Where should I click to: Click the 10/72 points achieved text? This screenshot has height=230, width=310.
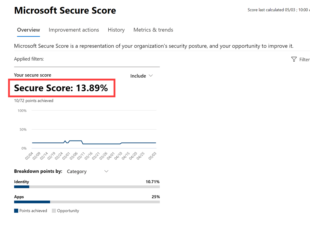[x=34, y=101]
